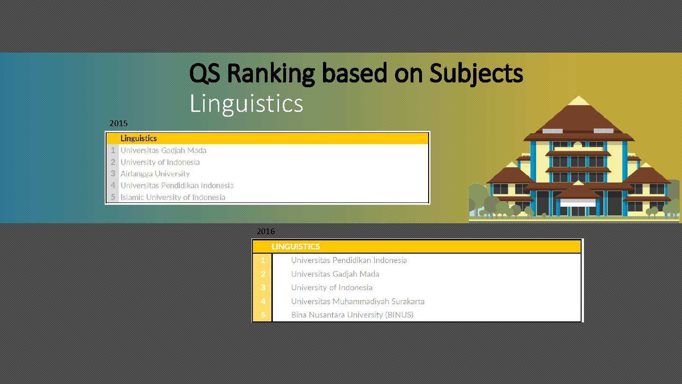Click rank number 5 in the 2015 table
682x384 pixels.
(x=113, y=197)
